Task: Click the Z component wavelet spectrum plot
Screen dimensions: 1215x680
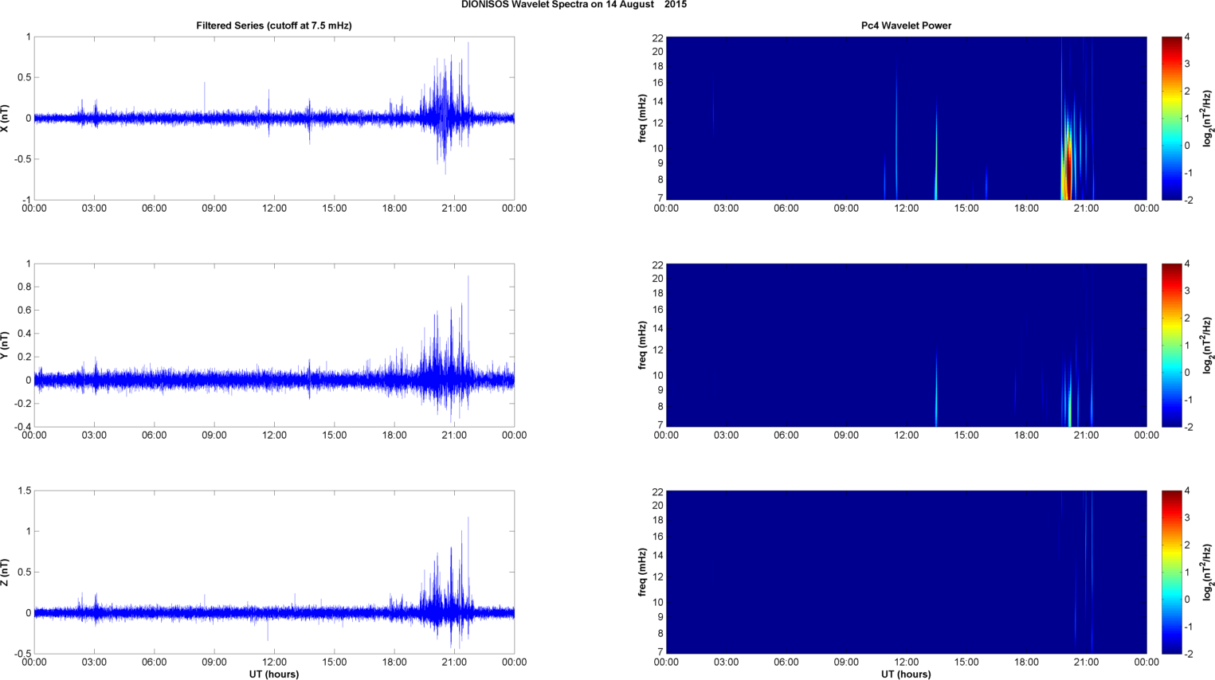Action: click(906, 572)
